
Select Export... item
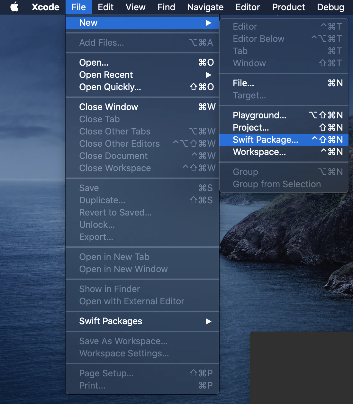point(142,237)
